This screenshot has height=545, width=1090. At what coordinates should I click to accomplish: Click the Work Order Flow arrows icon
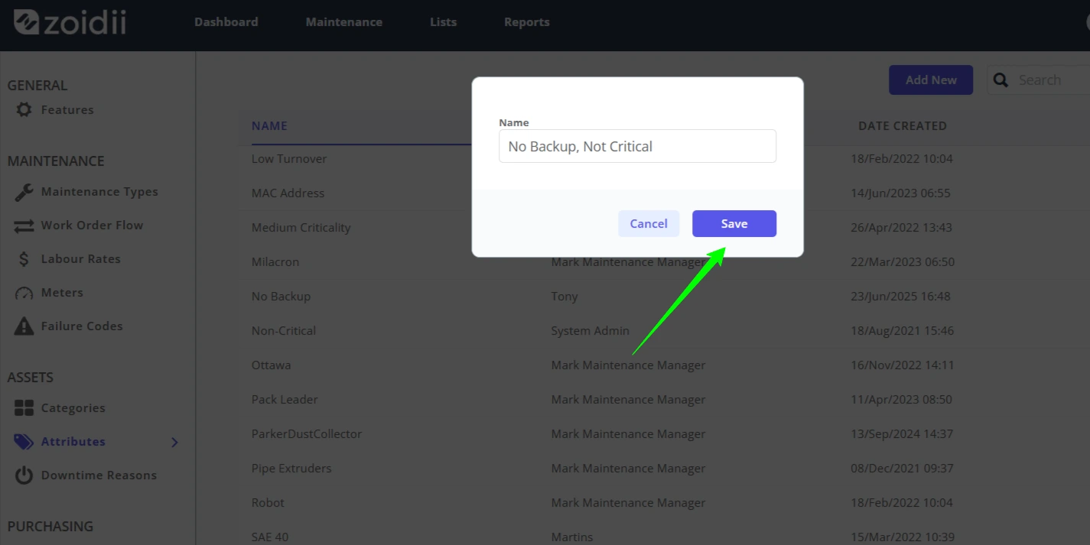(24, 225)
